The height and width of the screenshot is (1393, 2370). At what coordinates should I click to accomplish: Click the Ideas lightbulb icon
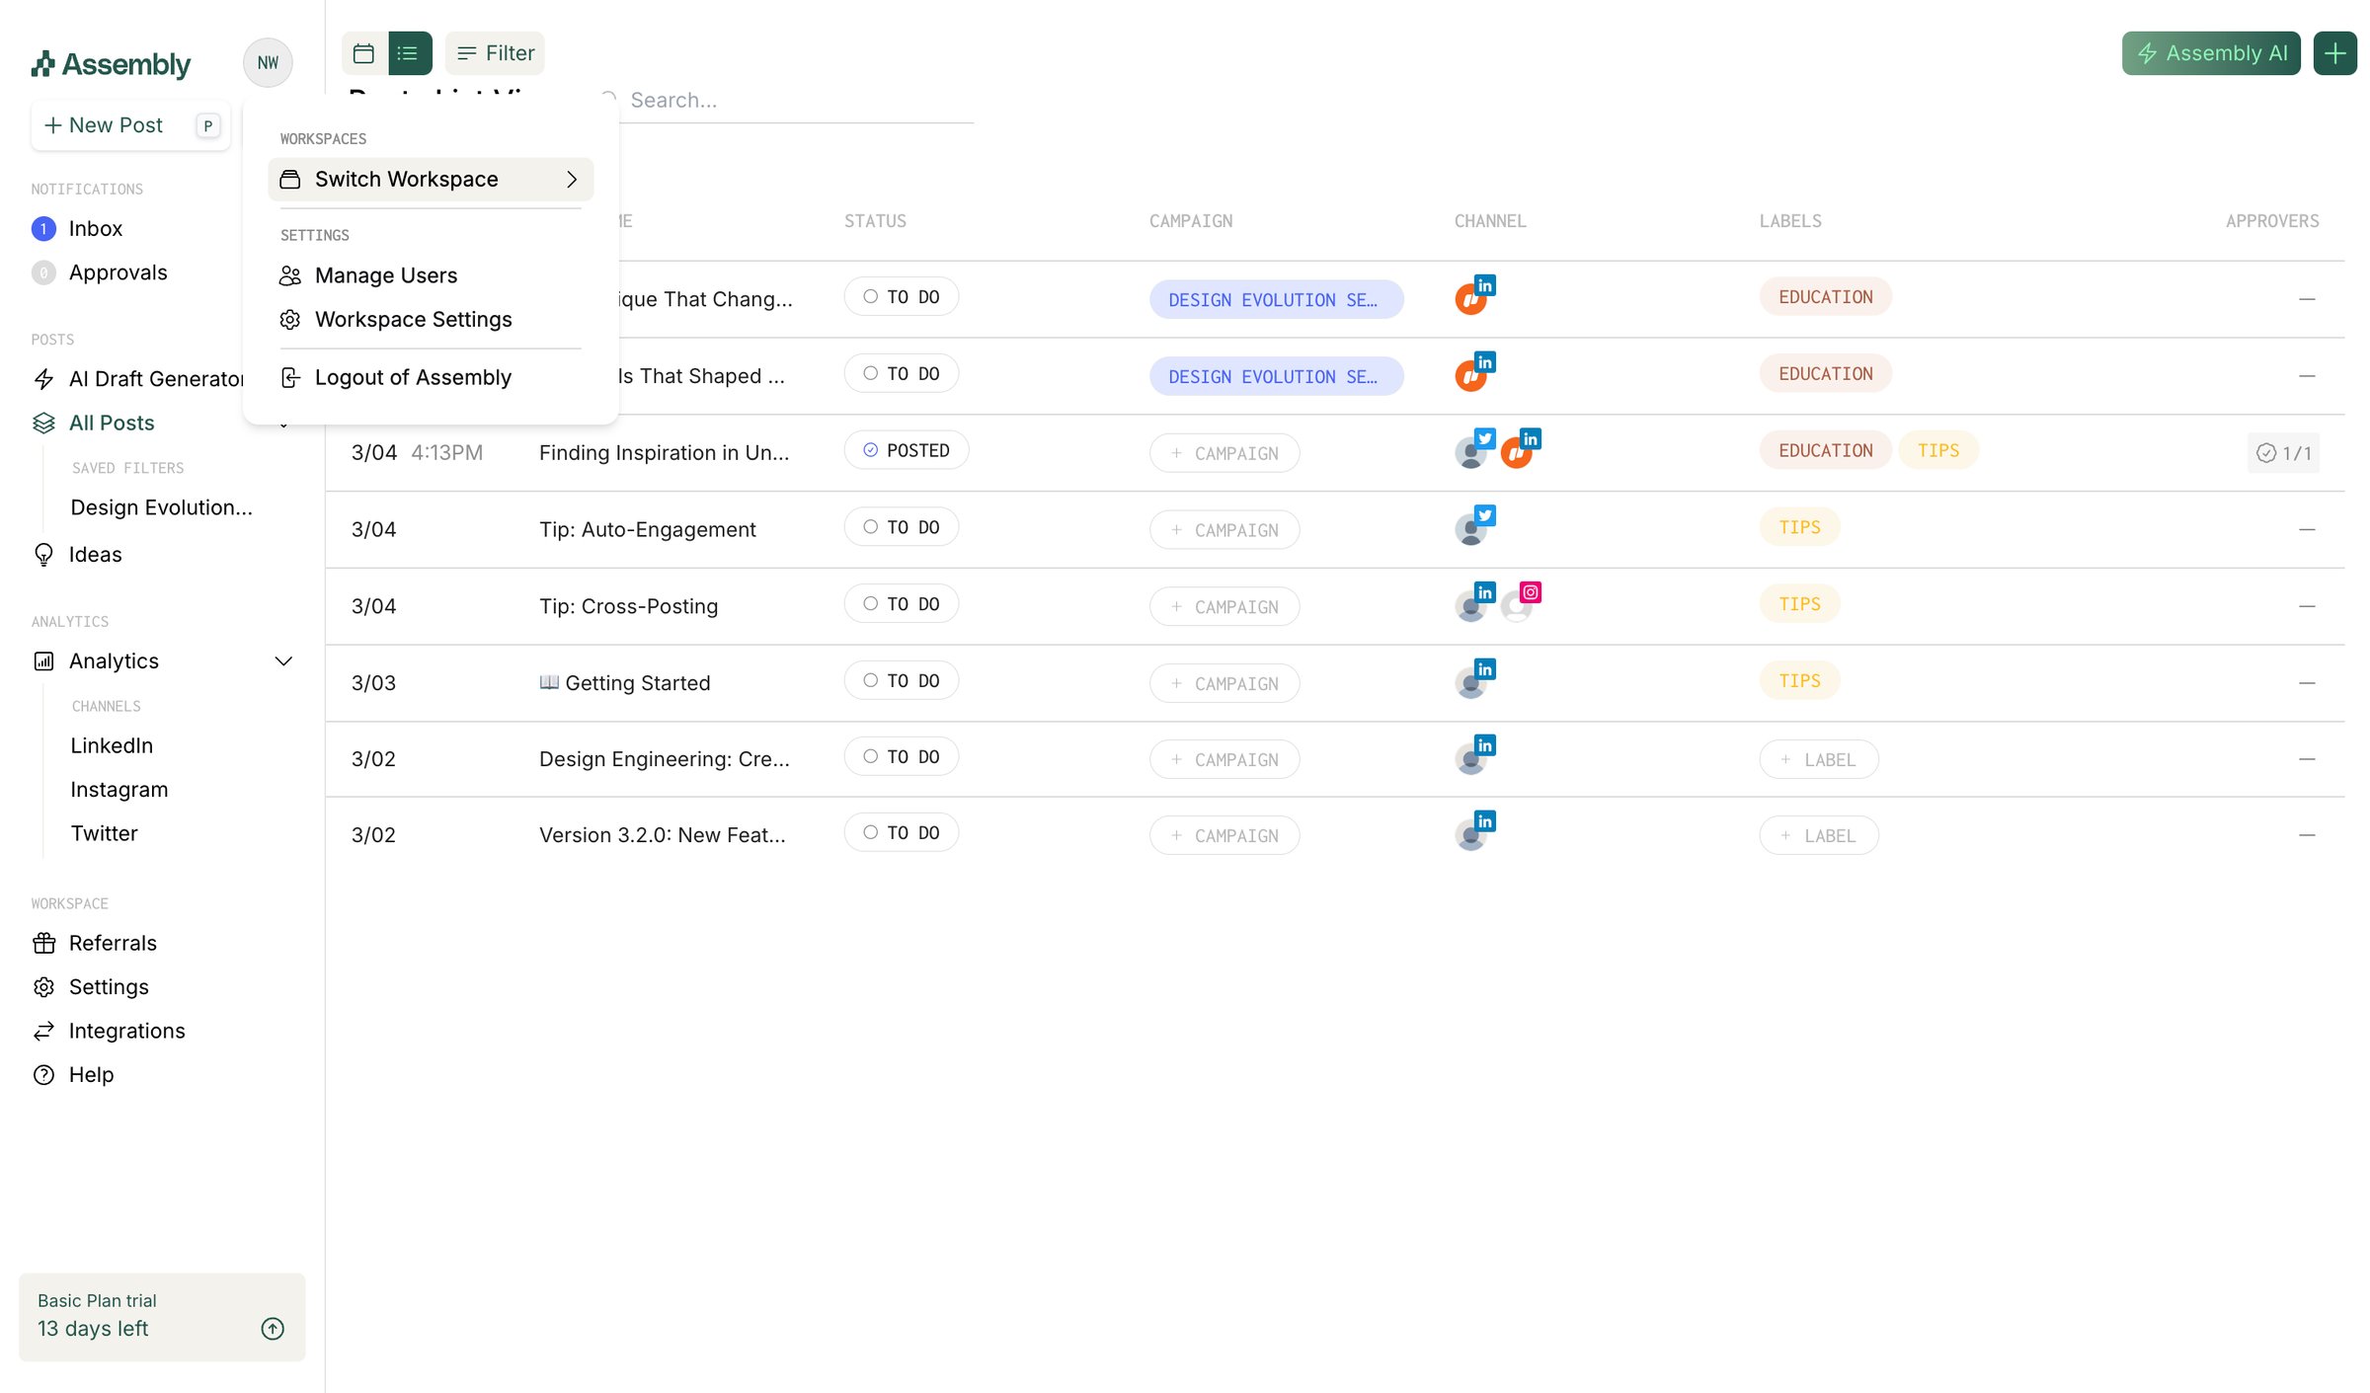pos(43,555)
